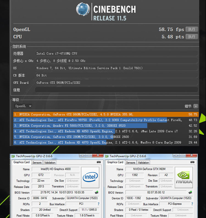
Task: Run the OpenGL benchmark with its 执行 button
Action: [x=192, y=29]
